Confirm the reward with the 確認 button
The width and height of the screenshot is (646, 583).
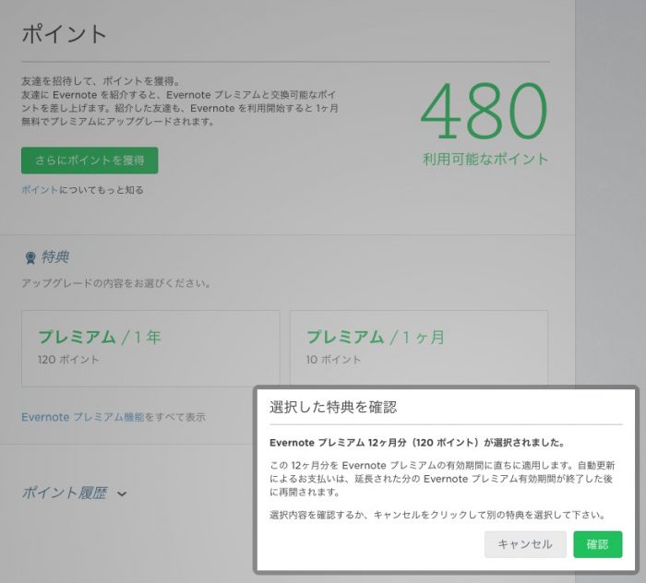[x=597, y=544]
